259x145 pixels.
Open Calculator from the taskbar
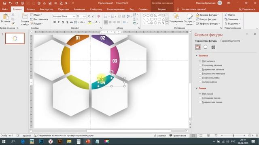(x=79, y=141)
